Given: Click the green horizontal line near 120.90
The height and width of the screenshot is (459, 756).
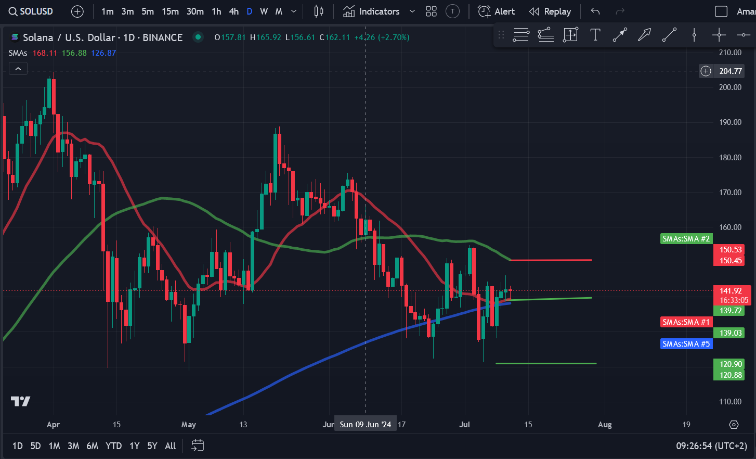Looking at the screenshot, I should (x=546, y=363).
